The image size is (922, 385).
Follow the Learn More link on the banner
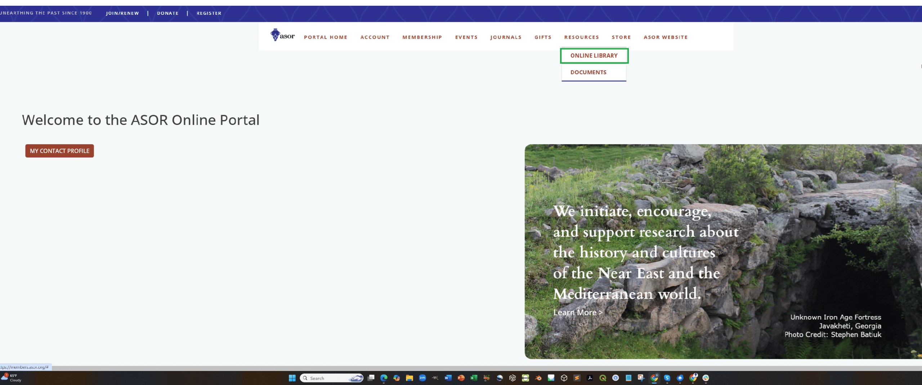(578, 312)
